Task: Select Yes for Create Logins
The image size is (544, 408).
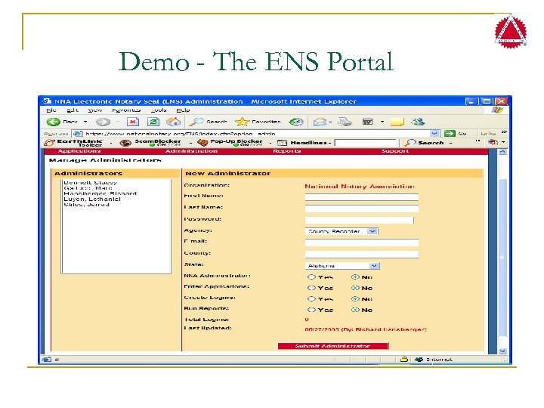Action: tap(311, 298)
